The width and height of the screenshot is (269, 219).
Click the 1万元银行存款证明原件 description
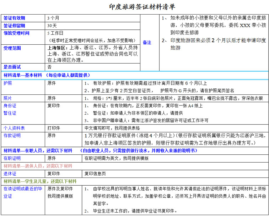(175, 139)
